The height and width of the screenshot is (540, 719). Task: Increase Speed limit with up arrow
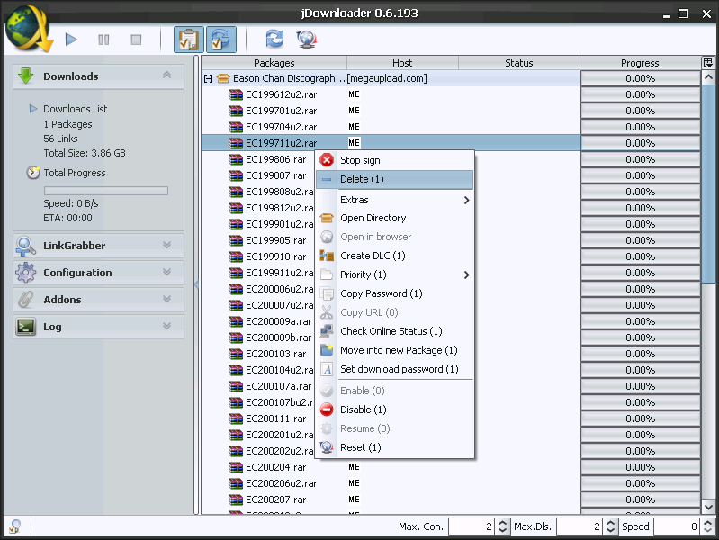708,523
